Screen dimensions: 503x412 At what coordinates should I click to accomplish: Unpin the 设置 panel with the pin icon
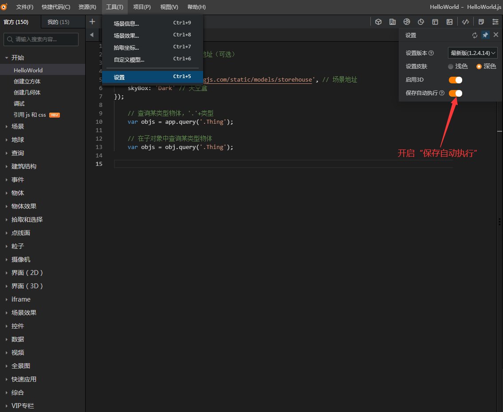pos(485,35)
